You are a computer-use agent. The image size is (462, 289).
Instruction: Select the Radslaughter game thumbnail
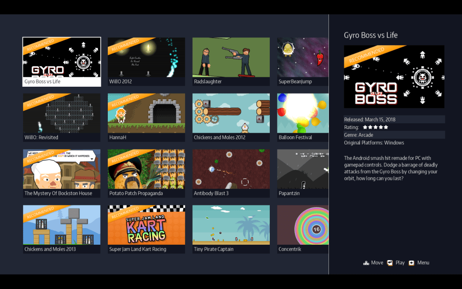[x=231, y=61]
